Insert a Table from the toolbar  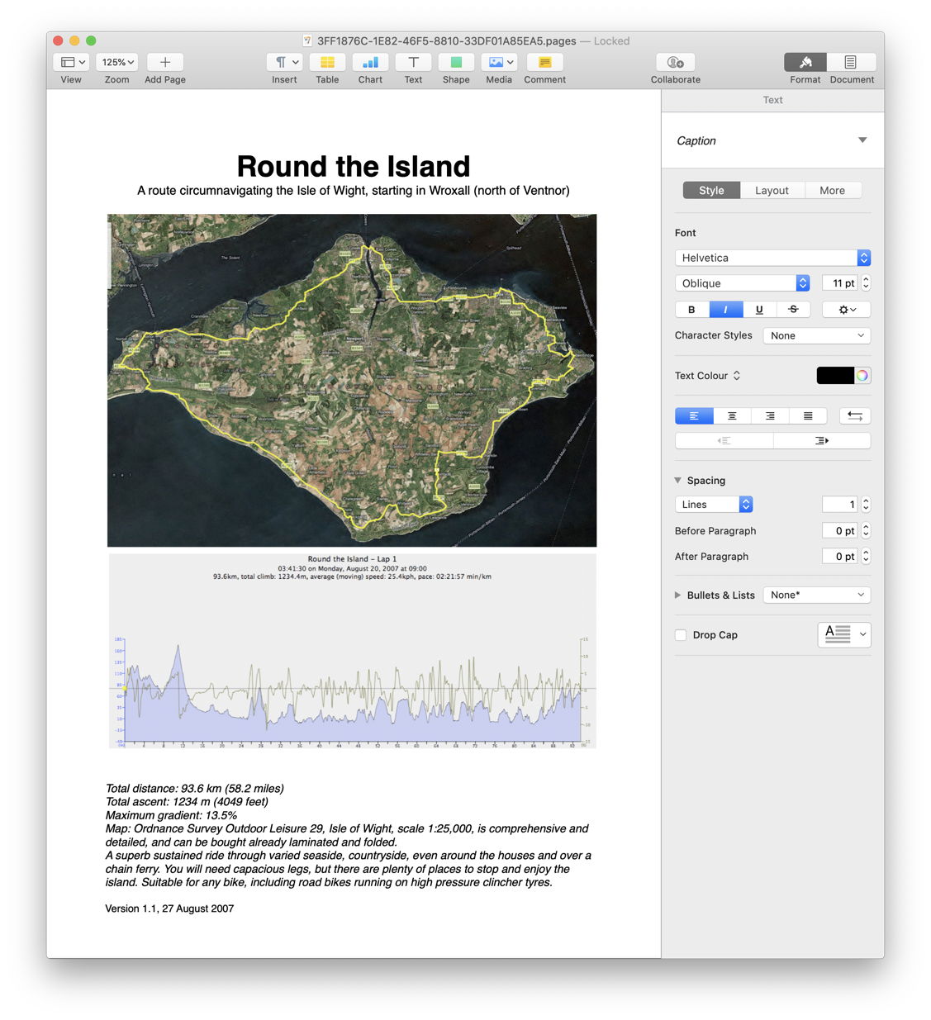tap(327, 62)
